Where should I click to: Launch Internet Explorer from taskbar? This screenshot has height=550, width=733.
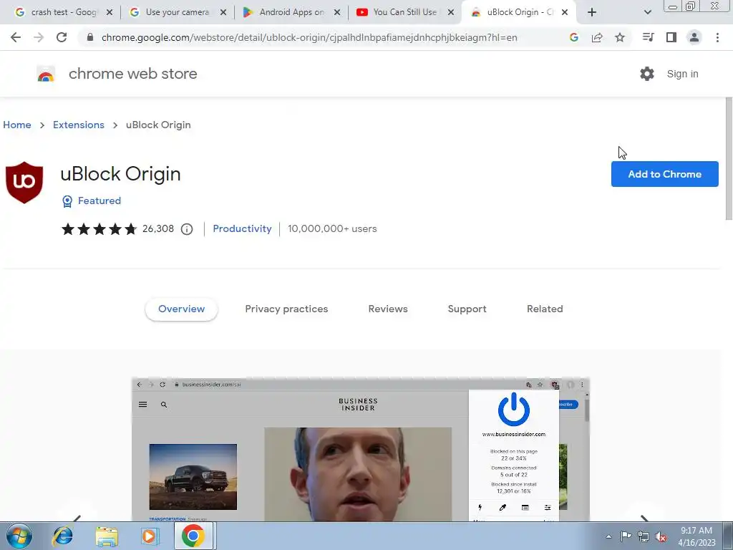(62, 536)
